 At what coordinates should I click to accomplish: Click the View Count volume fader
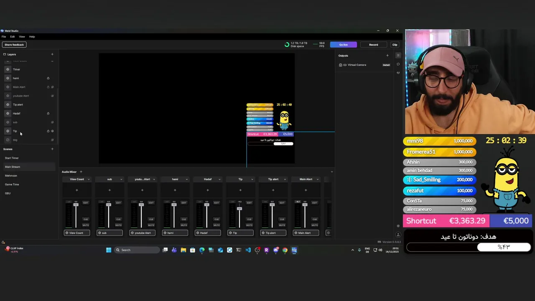pos(76,205)
